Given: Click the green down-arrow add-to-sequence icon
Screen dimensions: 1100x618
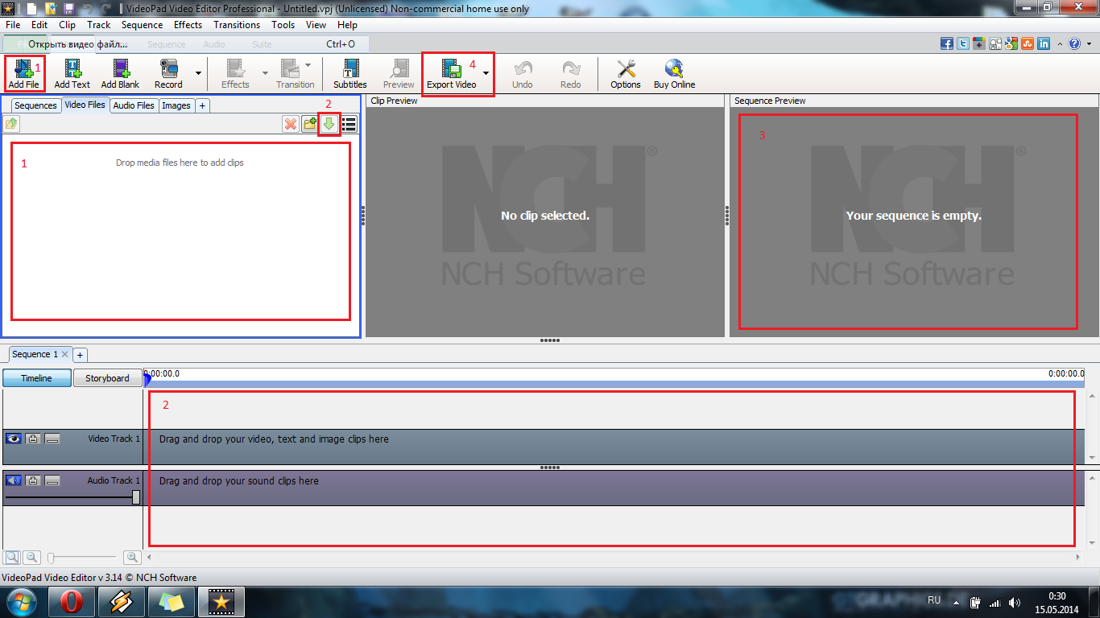Looking at the screenshot, I should point(329,124).
